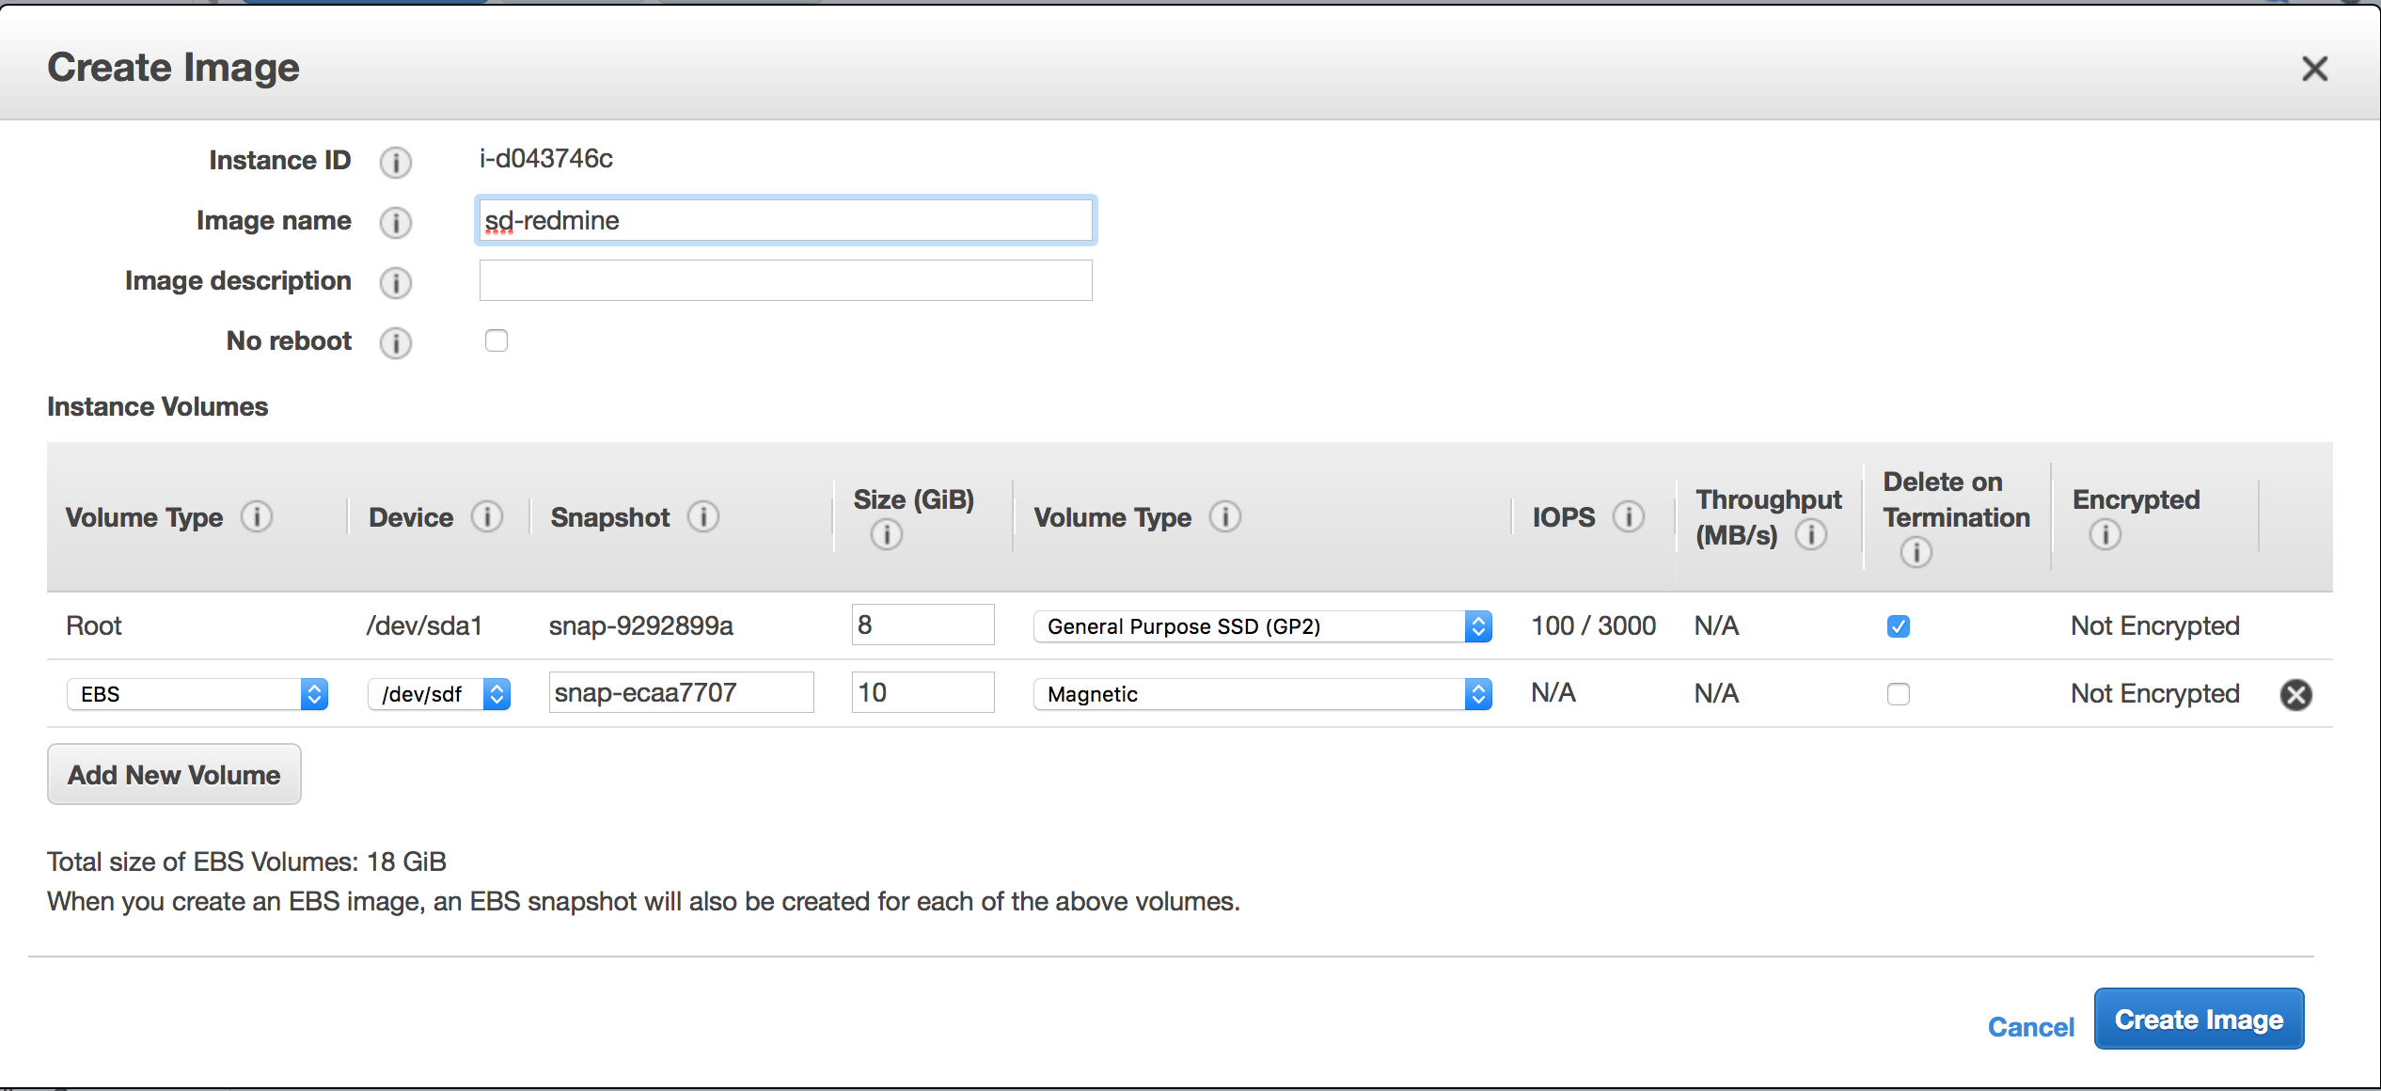The image size is (2381, 1091).
Task: Click the EBS volume size field 10
Action: (x=923, y=692)
